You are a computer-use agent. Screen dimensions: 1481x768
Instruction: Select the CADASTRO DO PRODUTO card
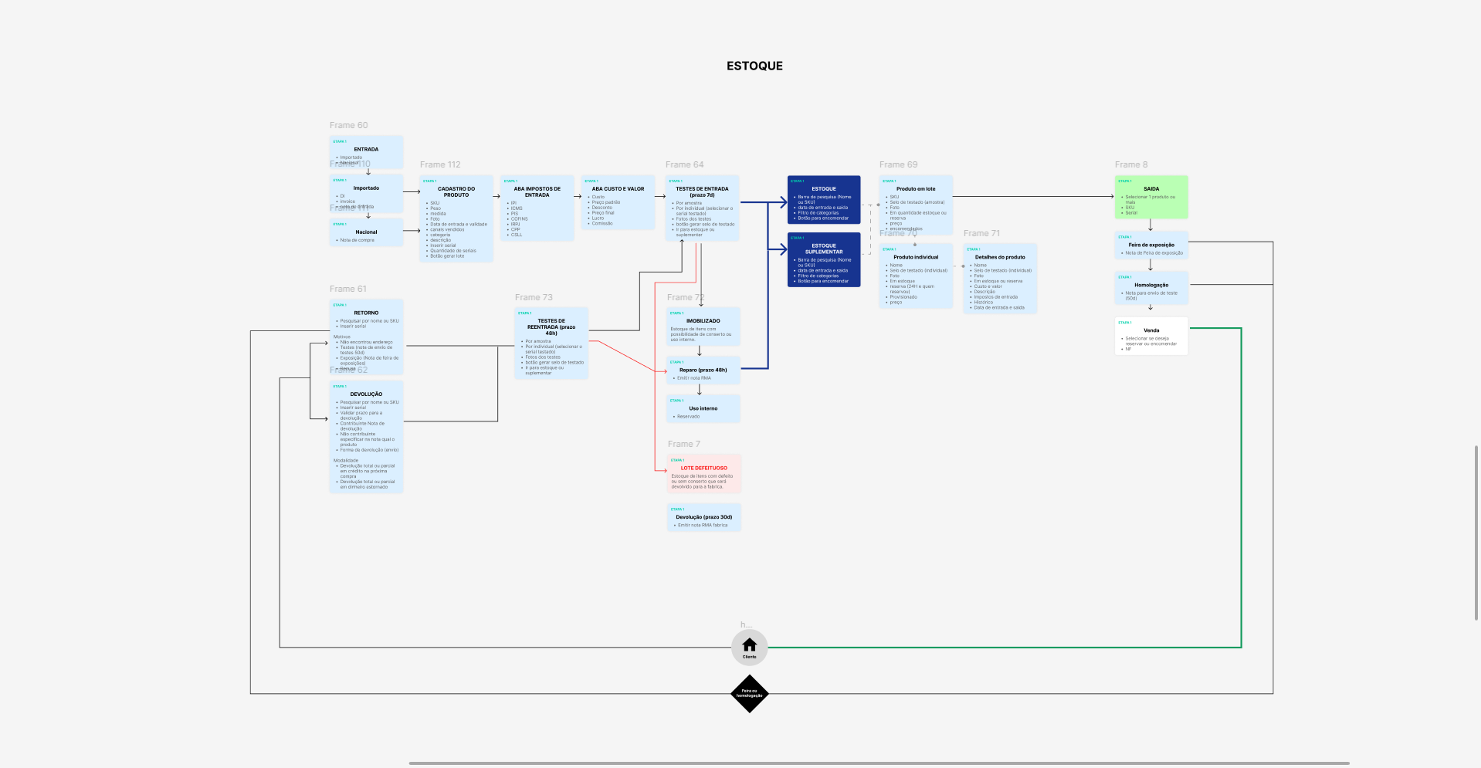(x=456, y=219)
